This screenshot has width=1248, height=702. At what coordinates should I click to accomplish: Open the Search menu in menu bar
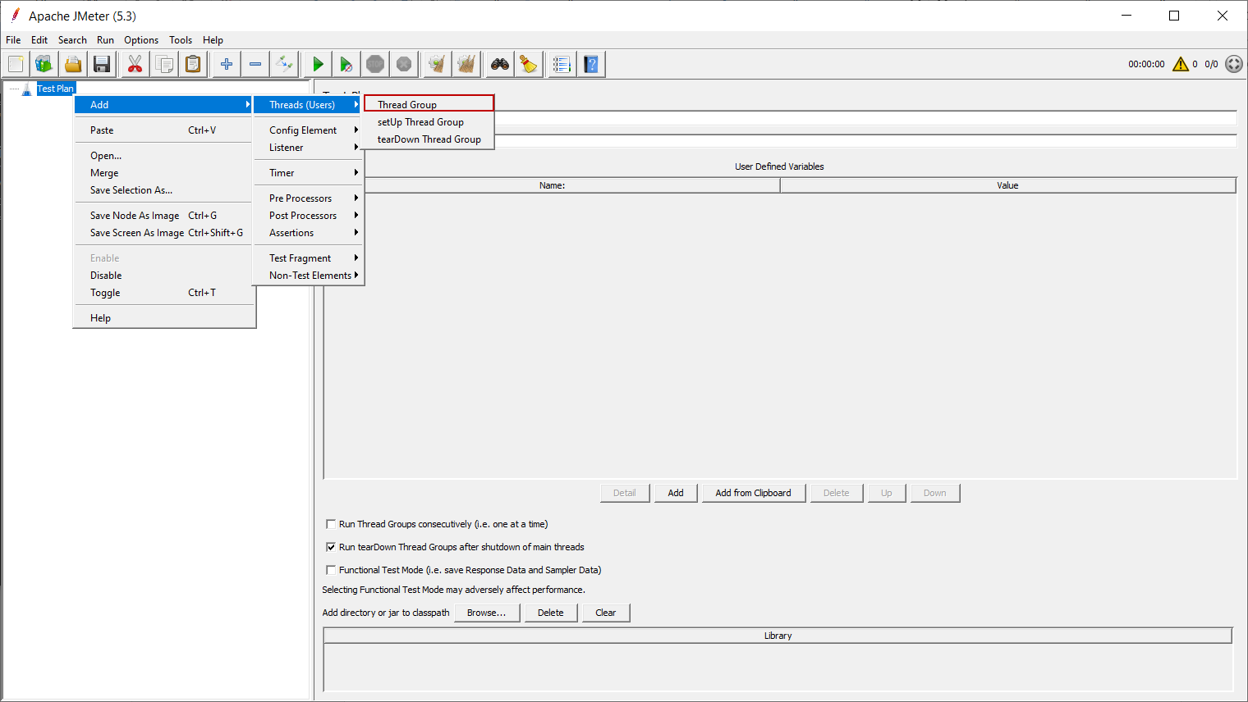tap(72, 40)
